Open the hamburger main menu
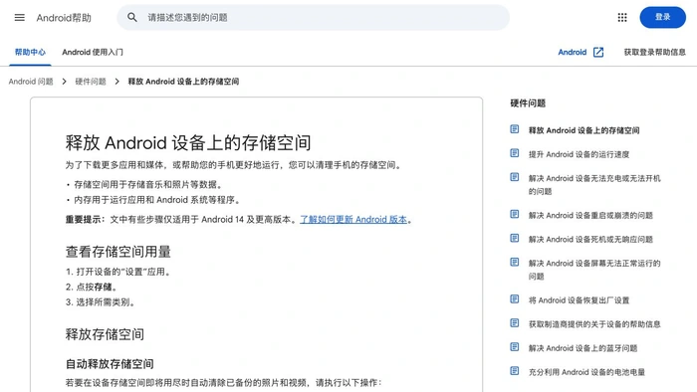Screen dimensions: 697x392 [x=20, y=17]
